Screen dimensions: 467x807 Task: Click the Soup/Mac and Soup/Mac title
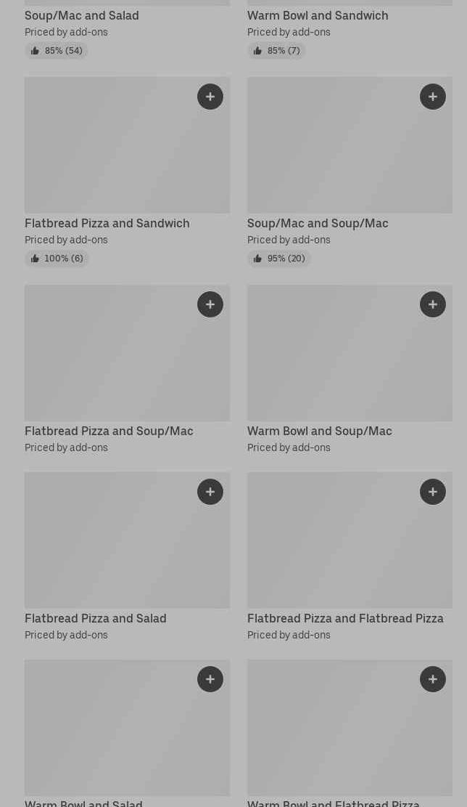pyautogui.click(x=318, y=223)
